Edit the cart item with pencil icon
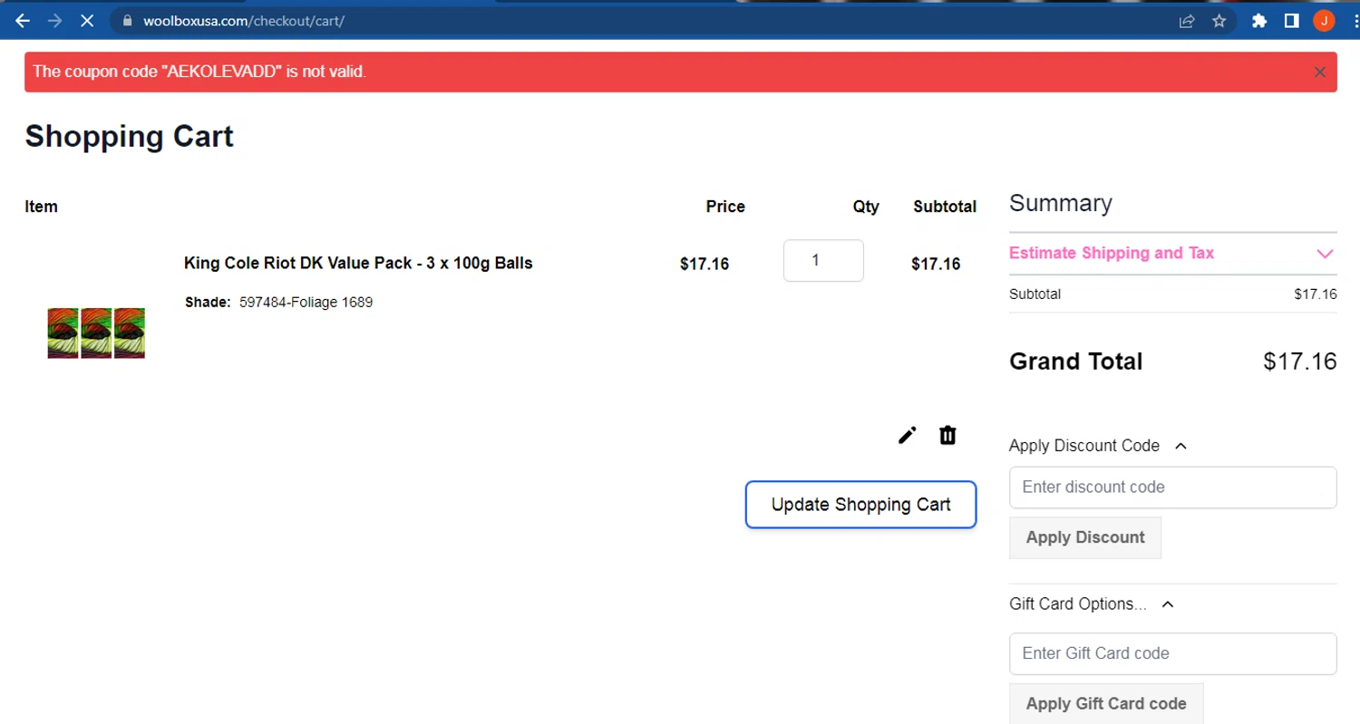Image resolution: width=1360 pixels, height=724 pixels. (x=907, y=436)
